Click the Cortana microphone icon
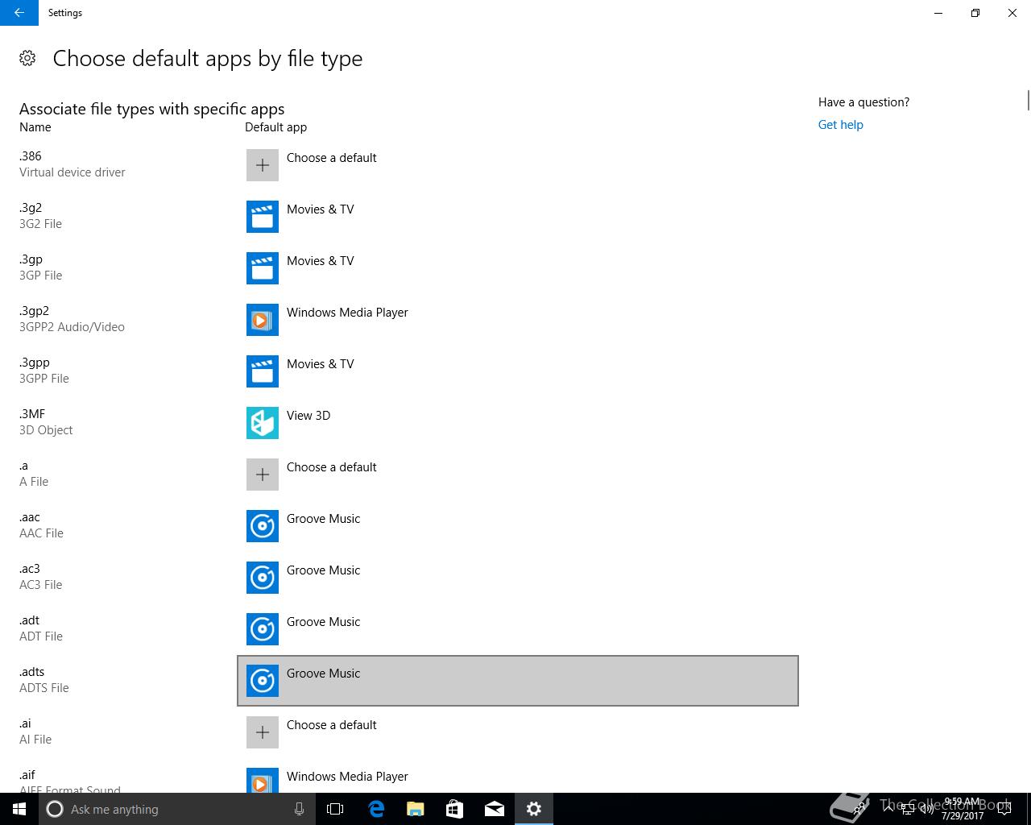 click(299, 809)
